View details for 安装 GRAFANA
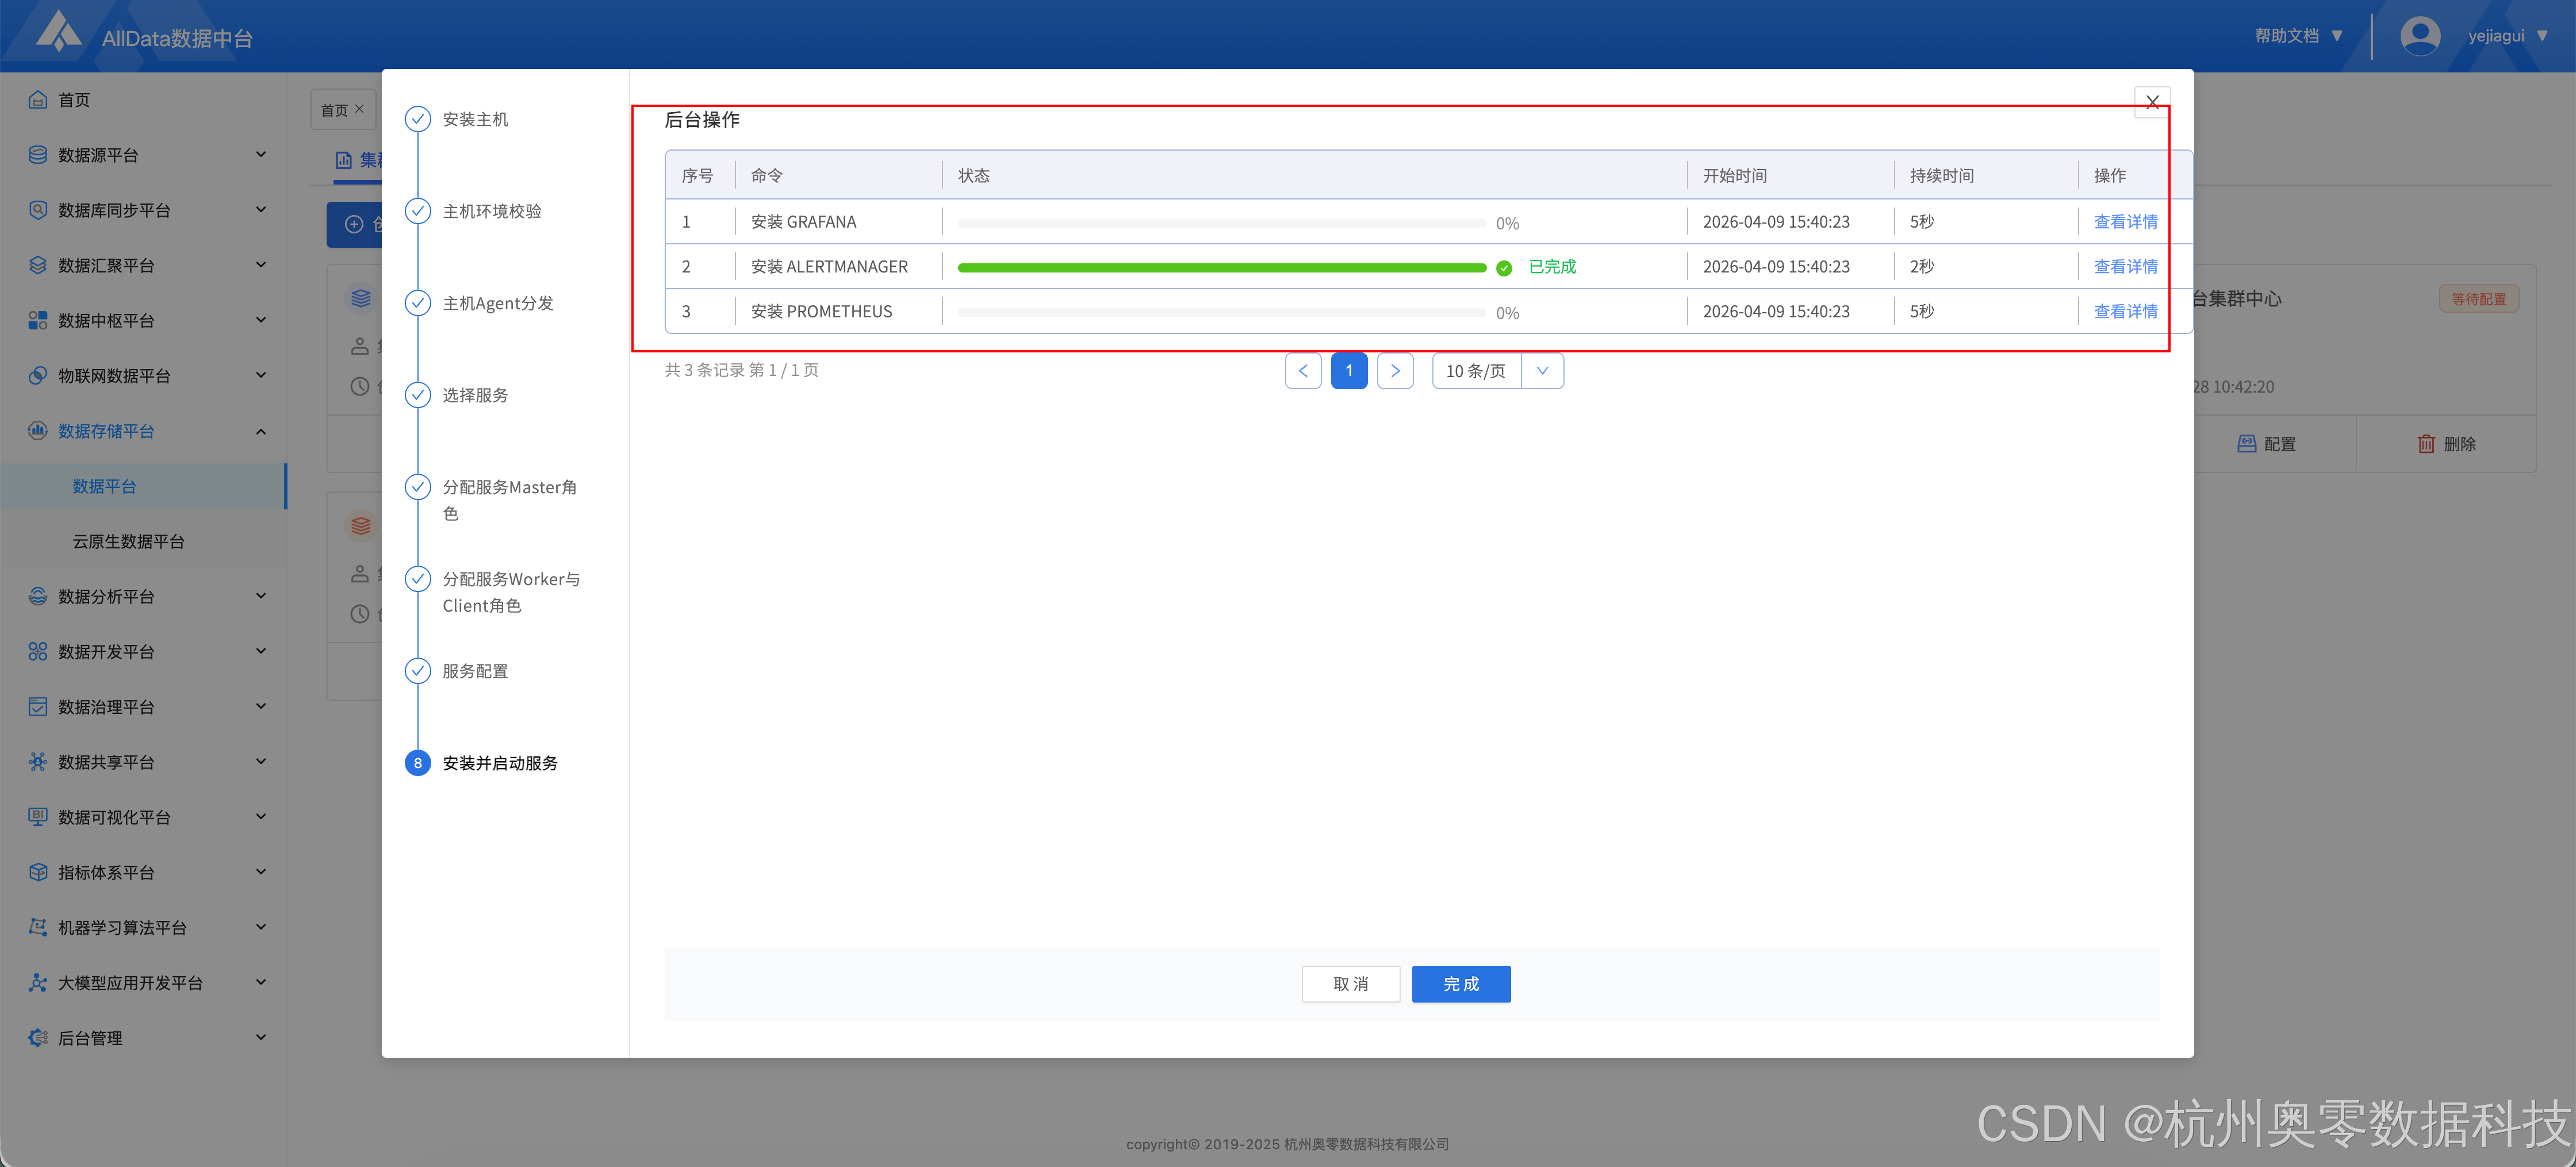This screenshot has width=2576, height=1167. point(2125,222)
